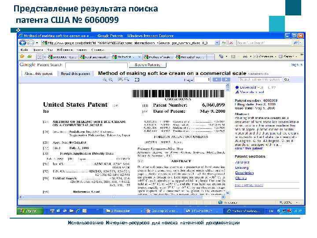The height and width of the screenshot is (238, 317).
Task: Click the browser Back arrow button
Action: pyautogui.click(x=23, y=43)
